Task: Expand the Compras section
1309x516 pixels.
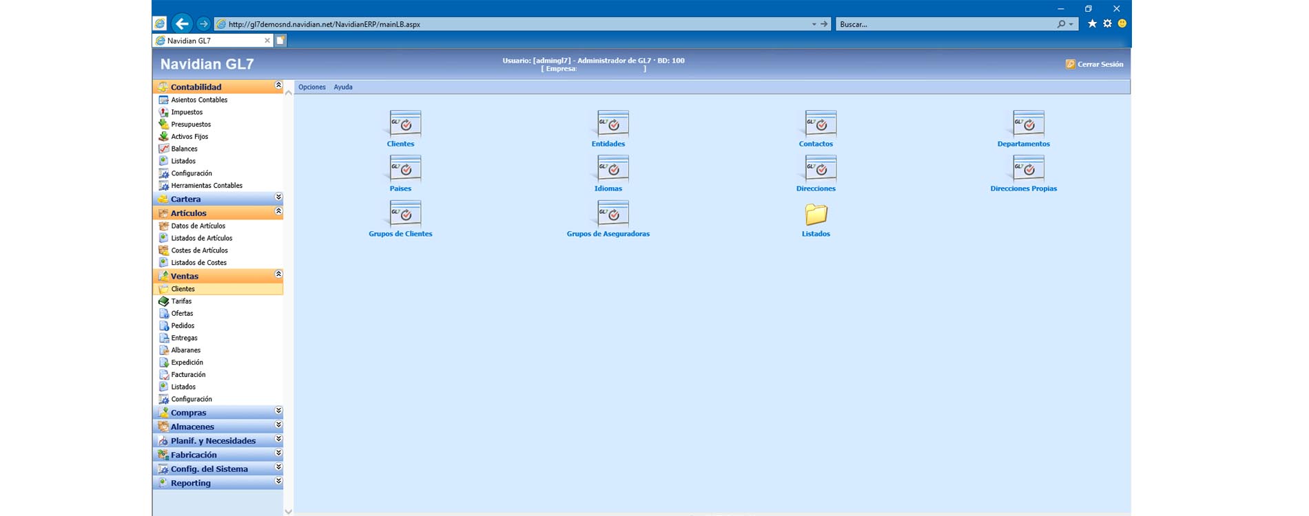Action: tap(278, 411)
